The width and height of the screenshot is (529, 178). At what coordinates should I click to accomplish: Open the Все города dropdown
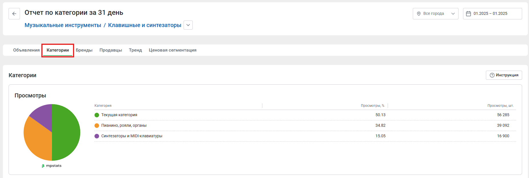pos(435,14)
